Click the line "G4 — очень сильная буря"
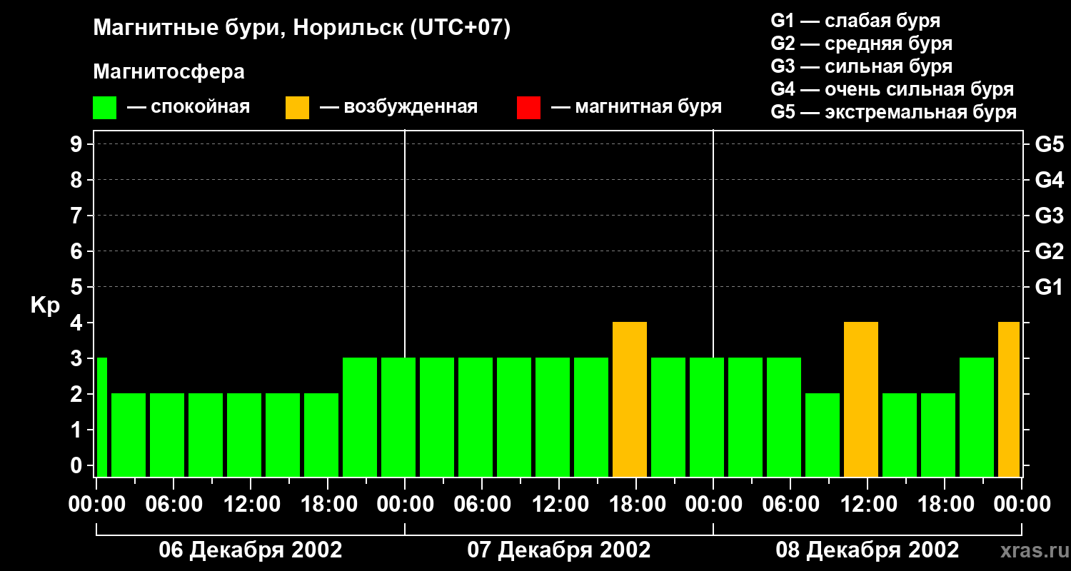 pyautogui.click(x=892, y=89)
